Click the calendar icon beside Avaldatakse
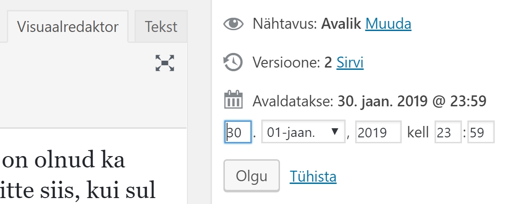This screenshot has height=204, width=523. tap(233, 99)
